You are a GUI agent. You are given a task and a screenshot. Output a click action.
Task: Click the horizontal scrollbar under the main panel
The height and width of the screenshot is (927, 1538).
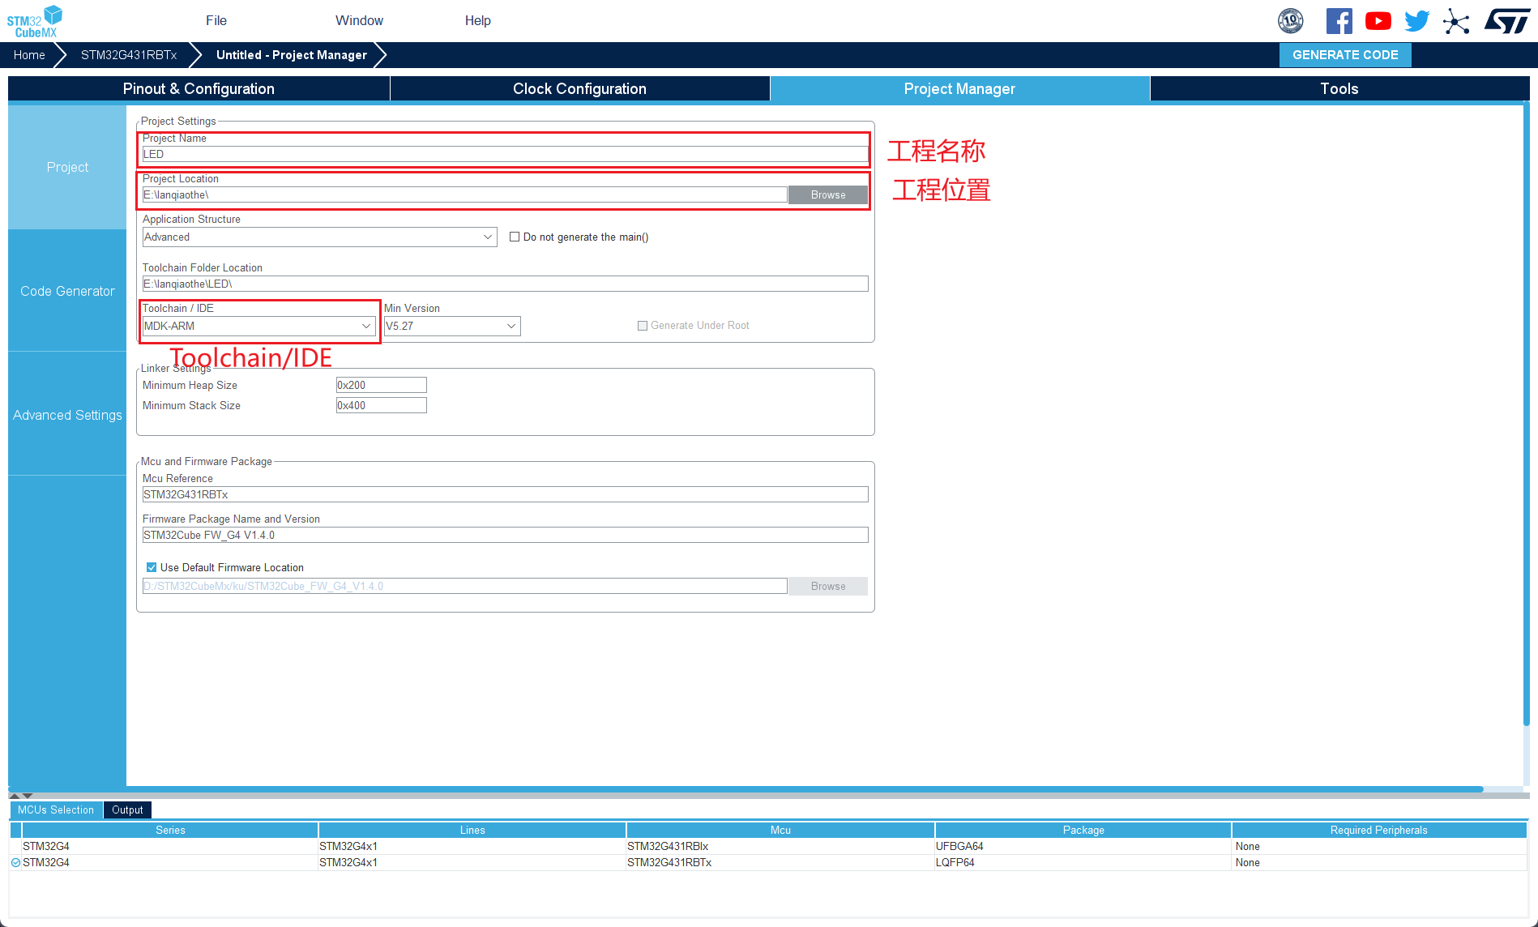click(746, 789)
